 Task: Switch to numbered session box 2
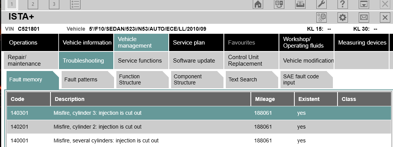click(33, 4)
